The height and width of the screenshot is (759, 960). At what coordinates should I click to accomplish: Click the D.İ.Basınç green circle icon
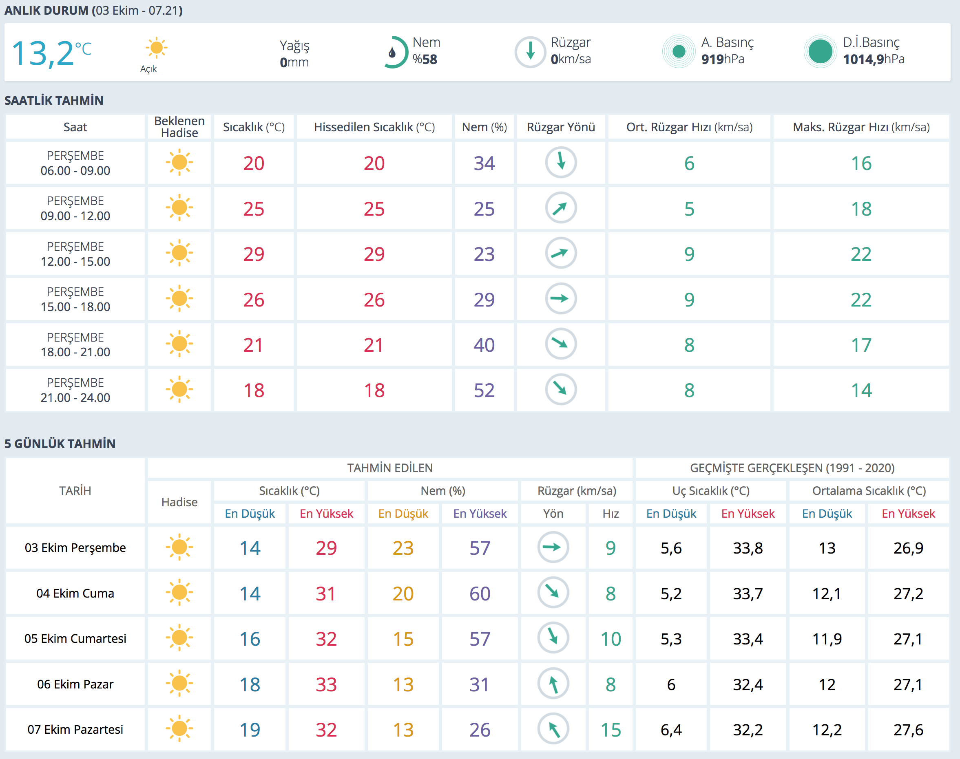[821, 51]
